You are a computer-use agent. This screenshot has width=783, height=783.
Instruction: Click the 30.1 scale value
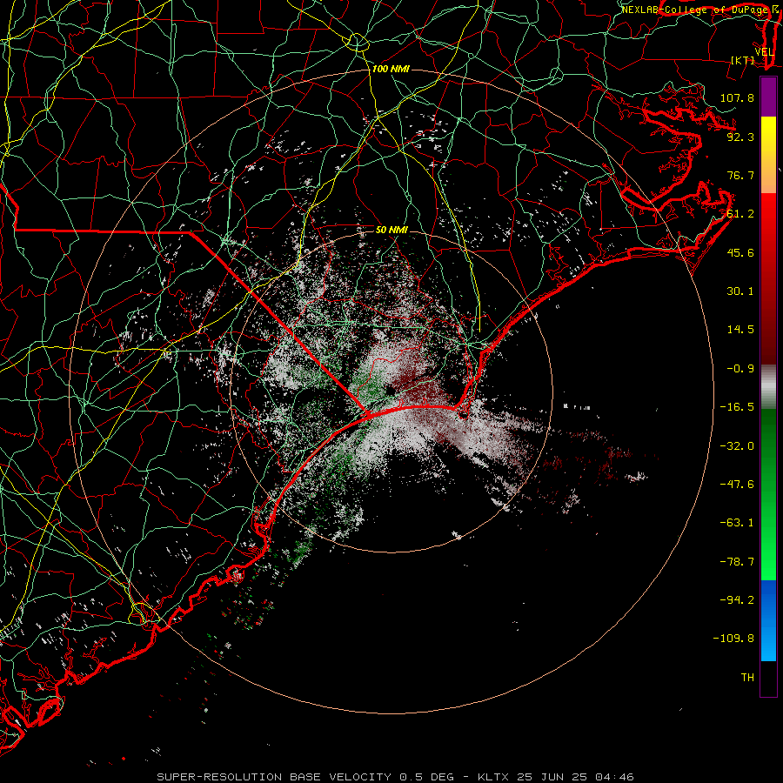pyautogui.click(x=740, y=291)
